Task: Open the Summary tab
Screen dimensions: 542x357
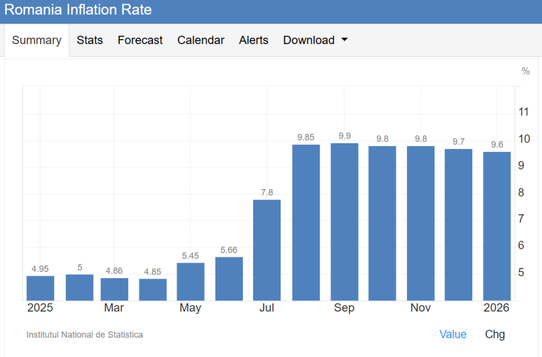Action: click(37, 40)
